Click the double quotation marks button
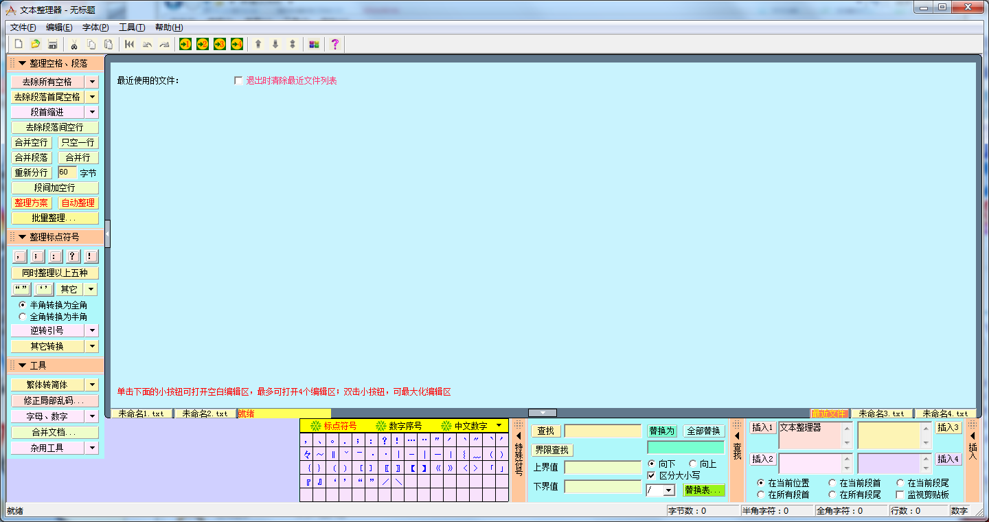The width and height of the screenshot is (989, 522). pos(21,289)
